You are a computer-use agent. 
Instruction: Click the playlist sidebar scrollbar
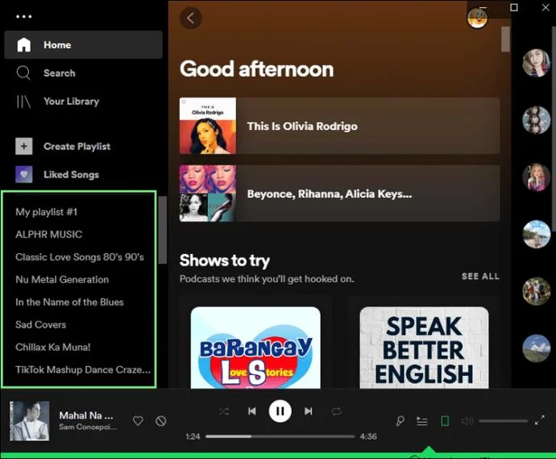point(163,230)
